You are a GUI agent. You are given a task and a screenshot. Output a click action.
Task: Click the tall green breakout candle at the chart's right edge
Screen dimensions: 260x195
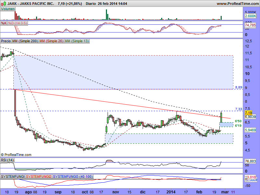pos(221,117)
